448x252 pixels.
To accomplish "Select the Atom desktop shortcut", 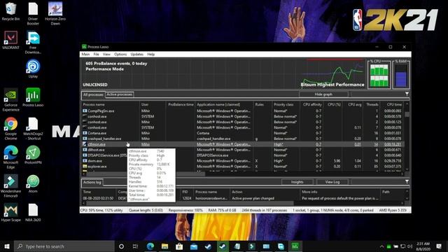I will click(x=33, y=184).
